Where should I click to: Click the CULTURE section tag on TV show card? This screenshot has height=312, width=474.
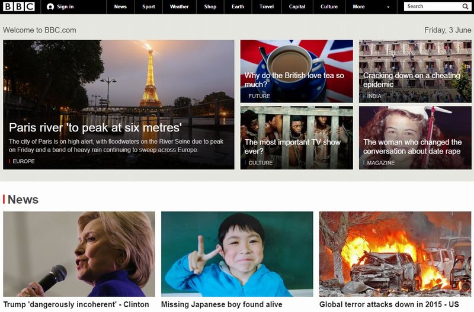(x=260, y=163)
